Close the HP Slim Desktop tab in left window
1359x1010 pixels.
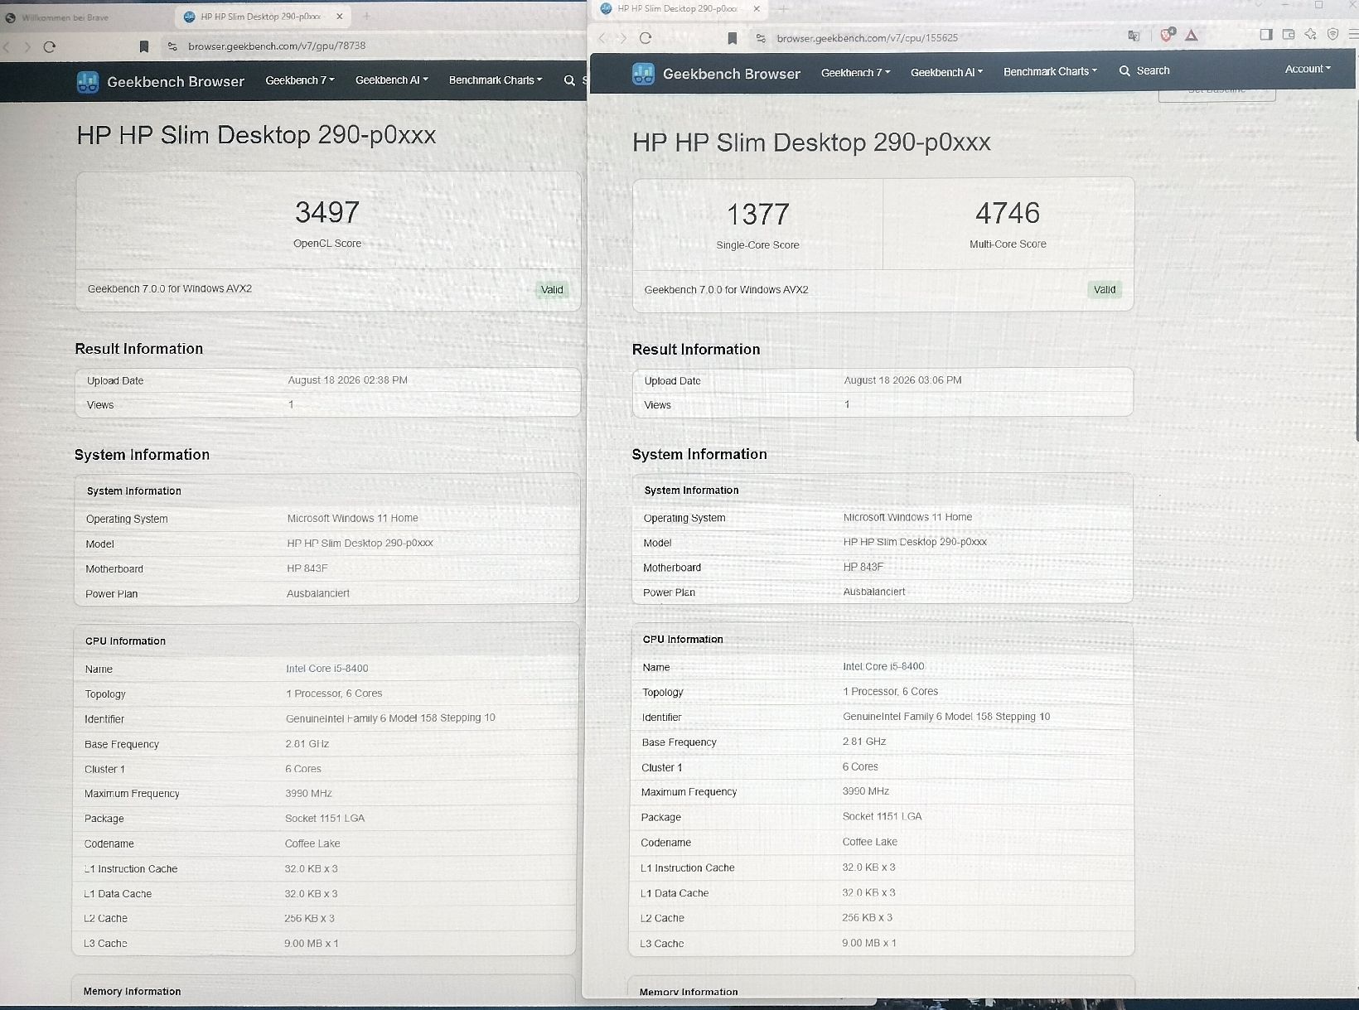pos(340,17)
